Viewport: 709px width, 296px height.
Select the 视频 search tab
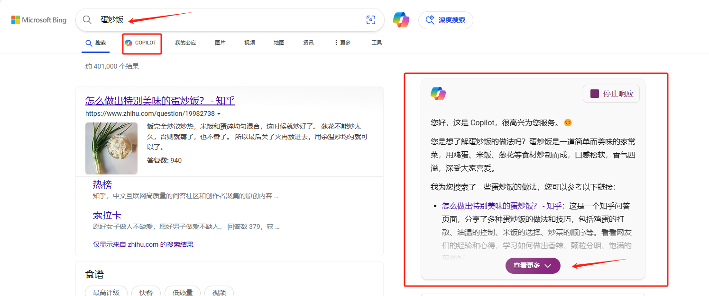(x=249, y=43)
